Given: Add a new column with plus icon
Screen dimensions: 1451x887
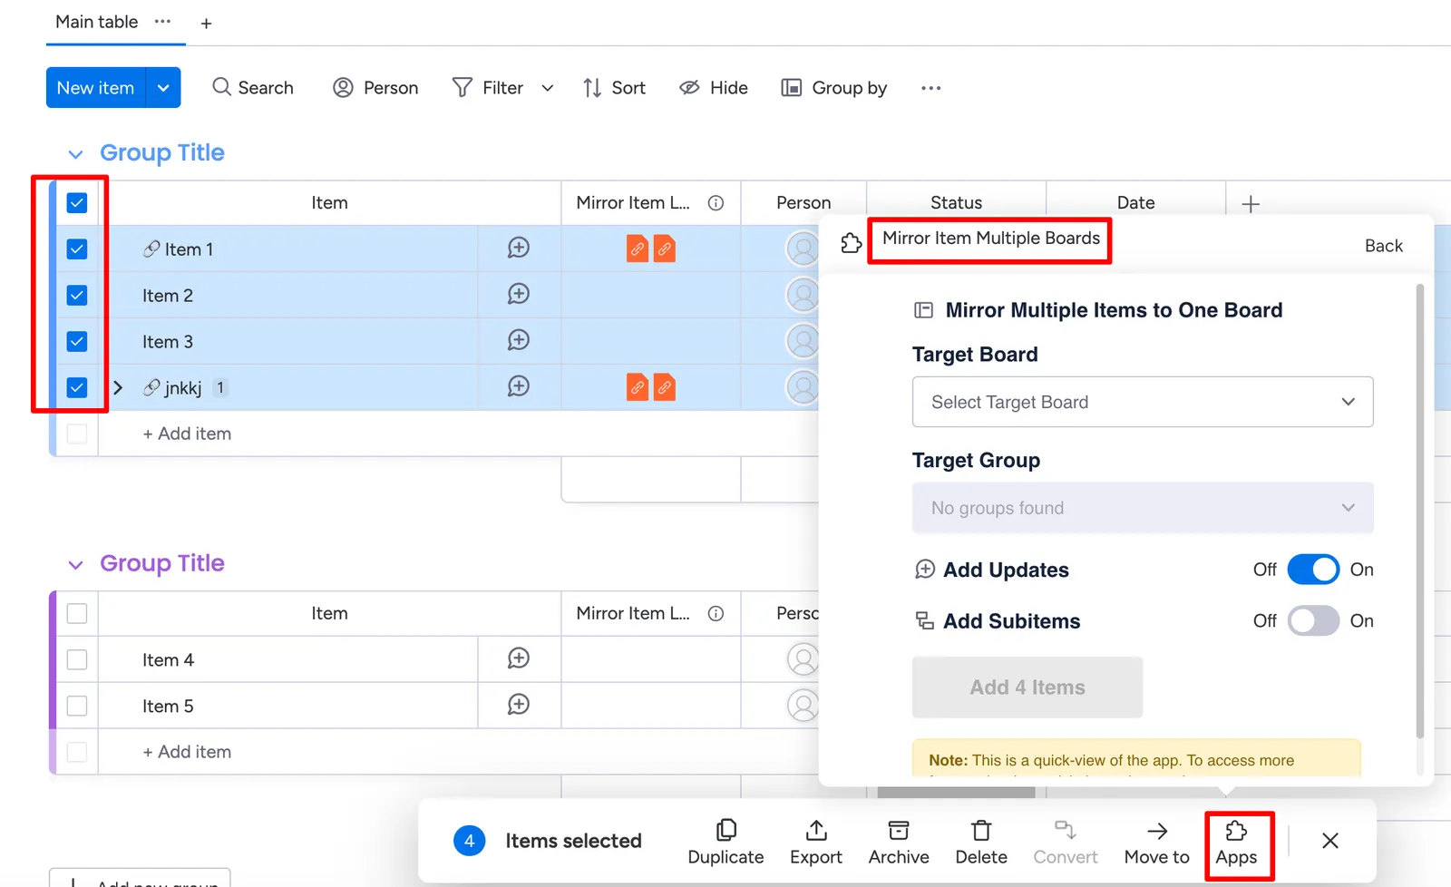Looking at the screenshot, I should pos(1251,204).
